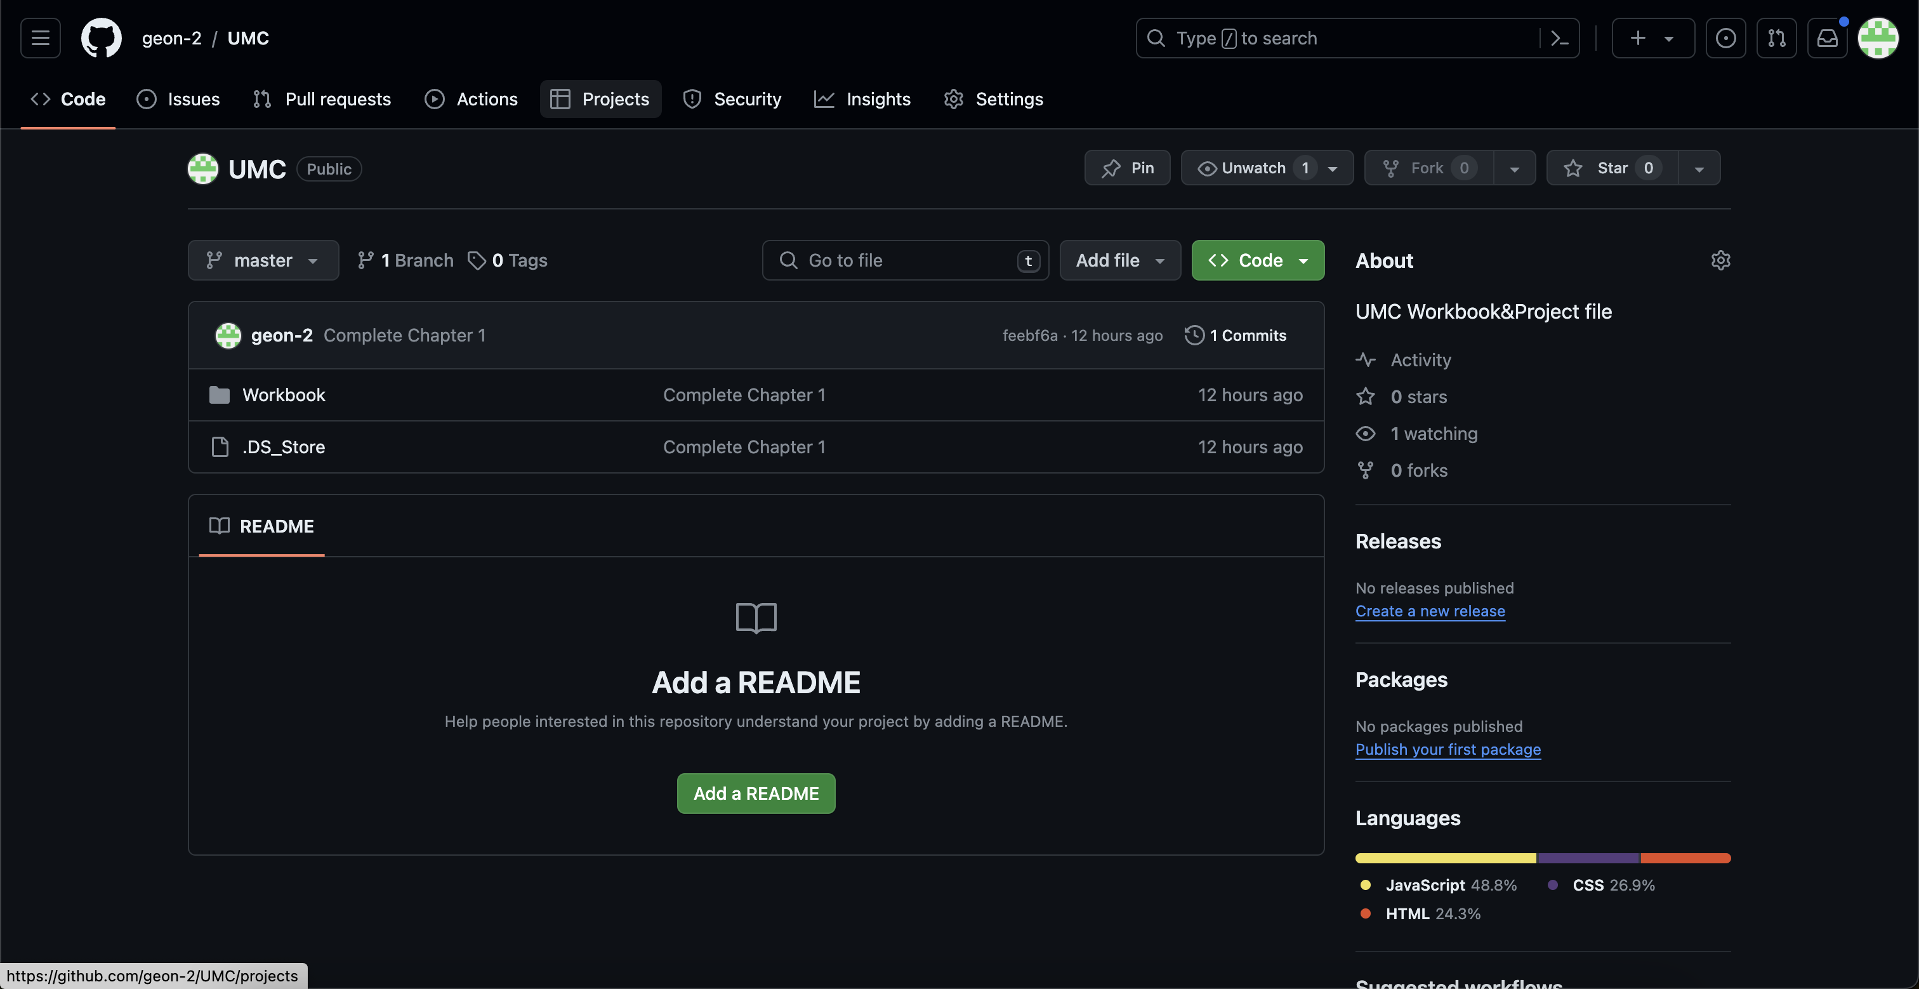The image size is (1919, 989).
Task: Expand the green Code dropdown
Action: click(x=1258, y=260)
